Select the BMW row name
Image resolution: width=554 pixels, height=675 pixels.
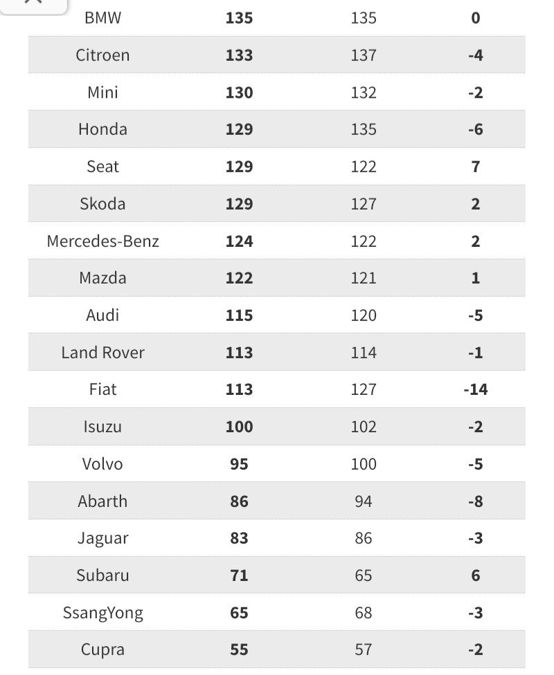pos(102,18)
